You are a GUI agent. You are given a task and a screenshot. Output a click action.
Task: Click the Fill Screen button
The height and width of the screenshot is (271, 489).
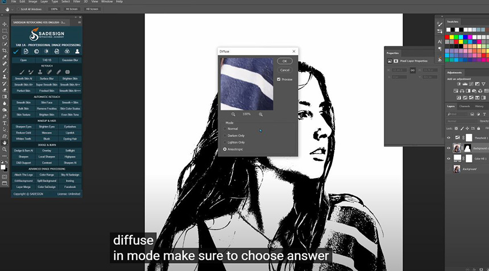pyautogui.click(x=92, y=9)
